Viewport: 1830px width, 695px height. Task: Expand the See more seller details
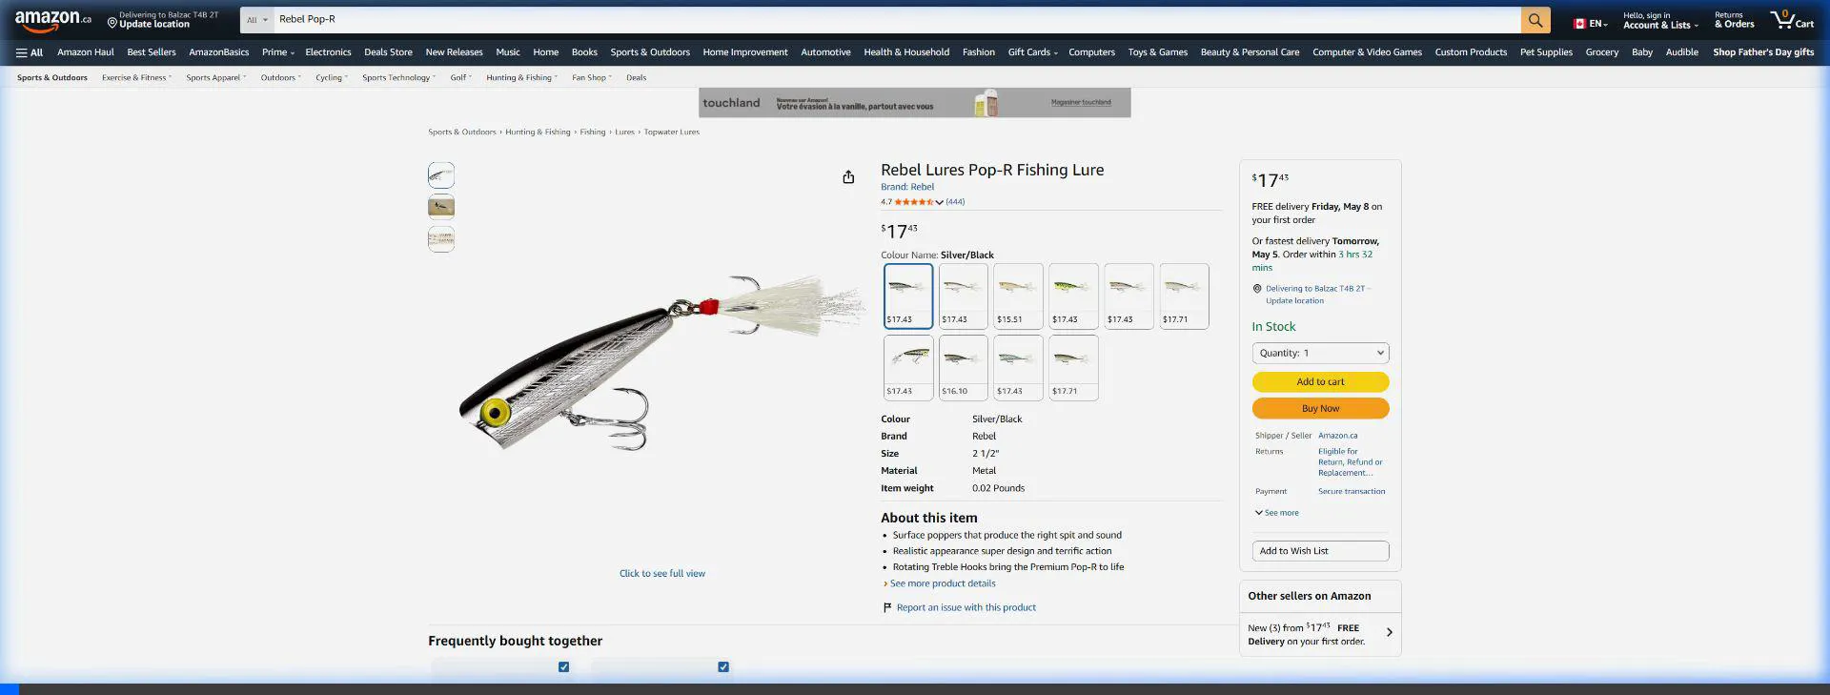[1277, 513]
